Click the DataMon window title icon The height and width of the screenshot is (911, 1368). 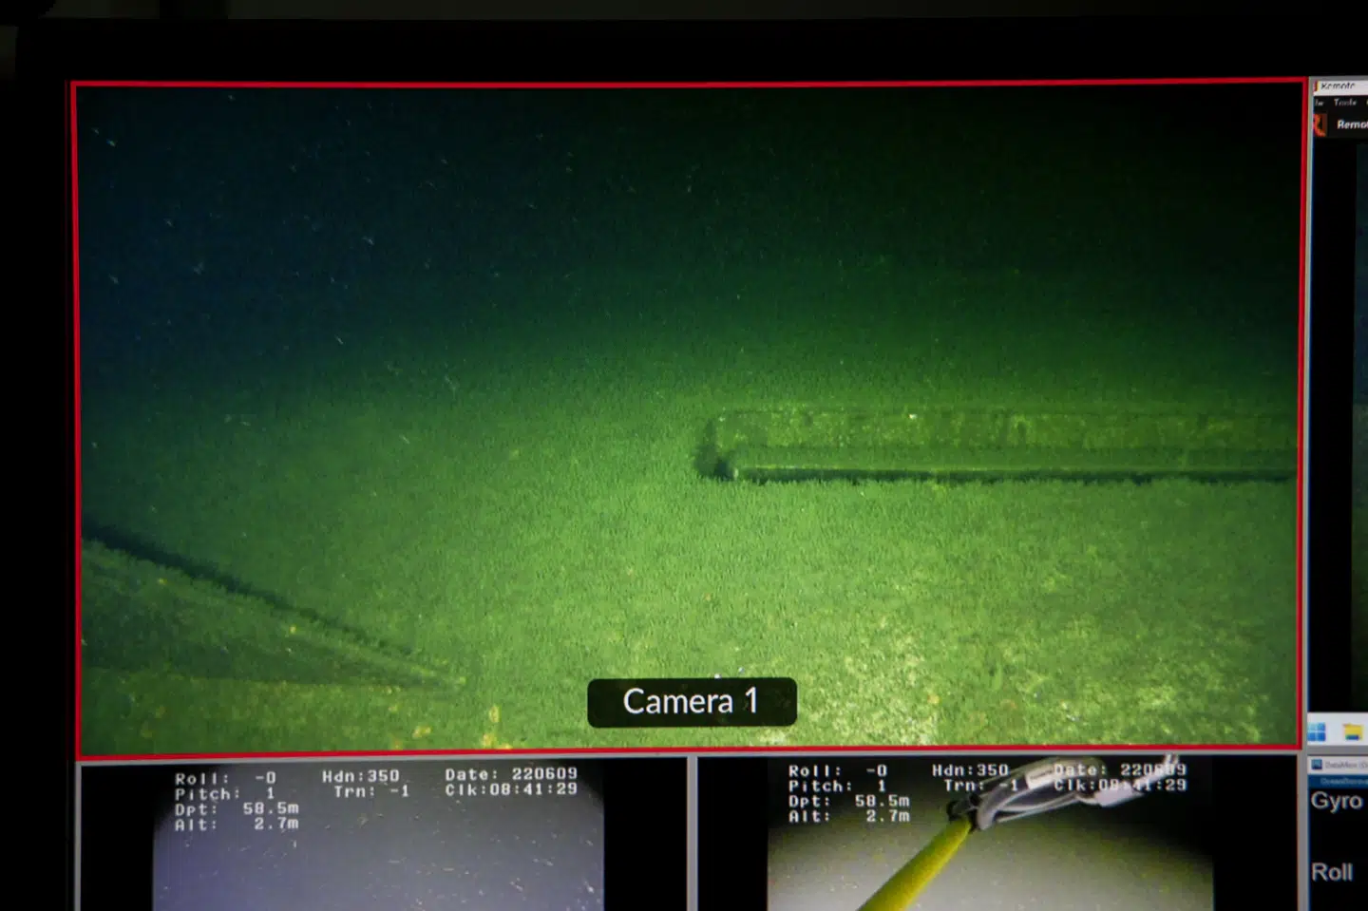pos(1317,764)
